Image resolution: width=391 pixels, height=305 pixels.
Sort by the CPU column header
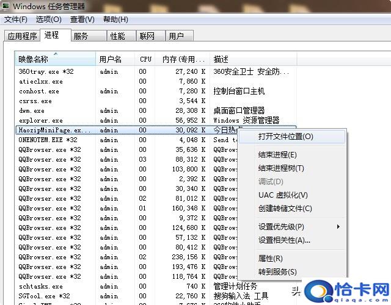point(145,59)
